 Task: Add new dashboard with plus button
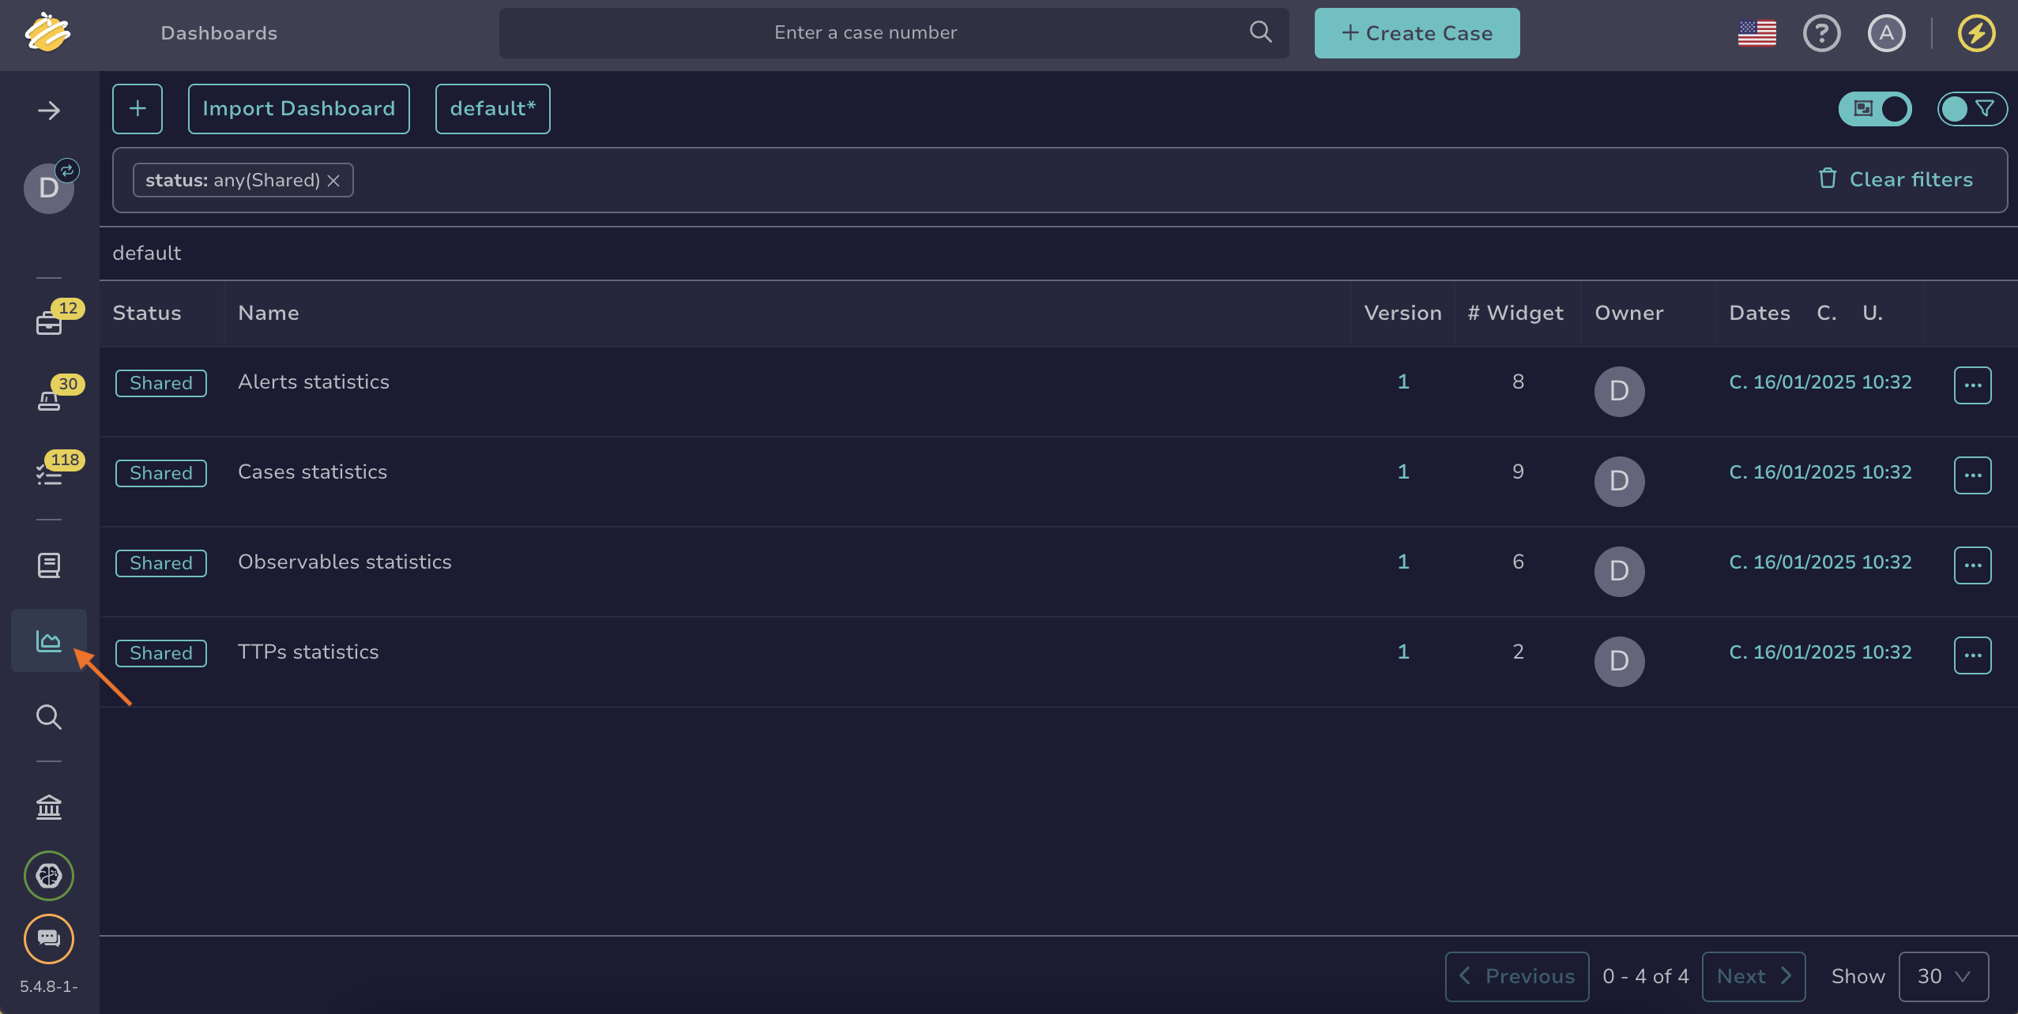137,109
